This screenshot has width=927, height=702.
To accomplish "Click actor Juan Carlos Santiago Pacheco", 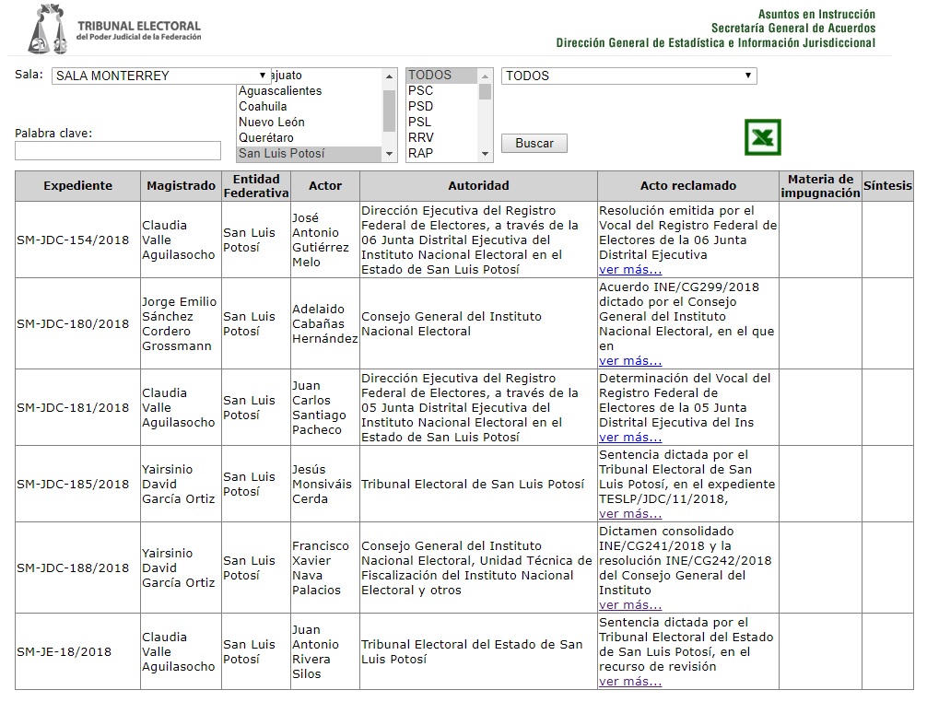I will pyautogui.click(x=319, y=408).
